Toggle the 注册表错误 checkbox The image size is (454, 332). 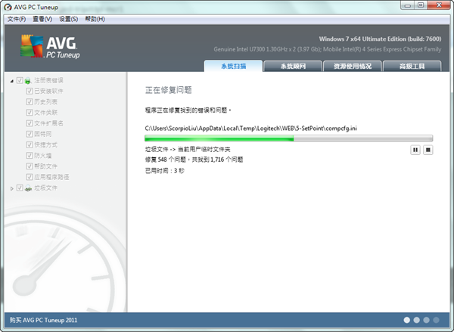[x=20, y=80]
